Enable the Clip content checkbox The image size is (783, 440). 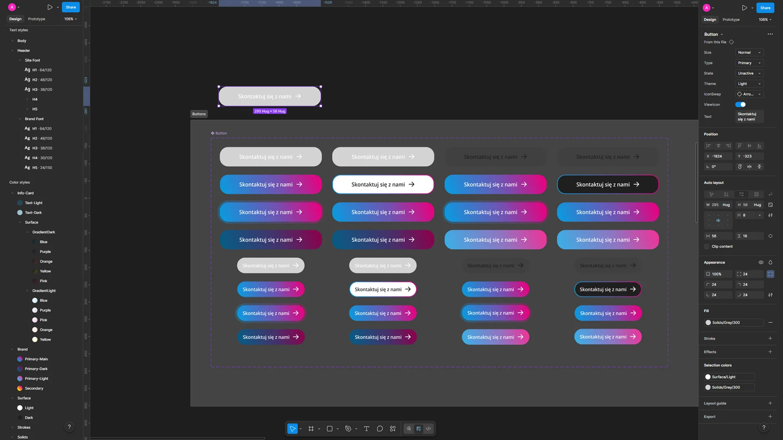(x=707, y=246)
